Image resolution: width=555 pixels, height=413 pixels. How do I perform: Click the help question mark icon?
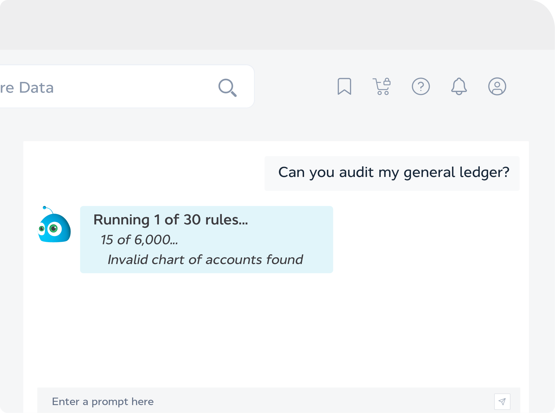[x=421, y=87]
